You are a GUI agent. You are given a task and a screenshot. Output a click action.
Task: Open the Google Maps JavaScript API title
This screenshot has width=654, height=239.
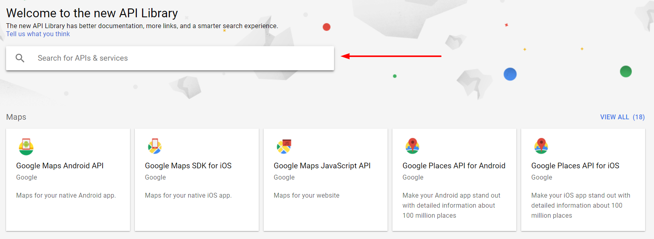322,165
